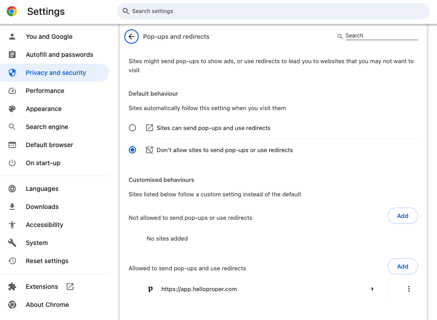Select 'Sites can send pop-ups' radio button

tap(132, 128)
